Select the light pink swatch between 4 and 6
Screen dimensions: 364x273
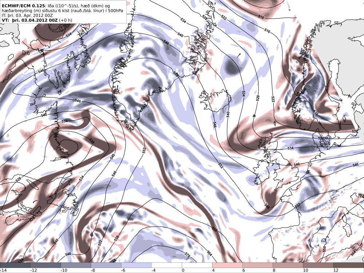tap(227, 265)
